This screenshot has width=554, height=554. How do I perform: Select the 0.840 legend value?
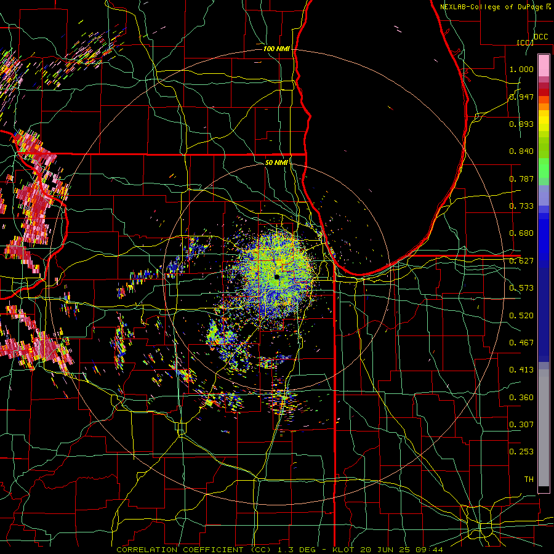click(521, 151)
